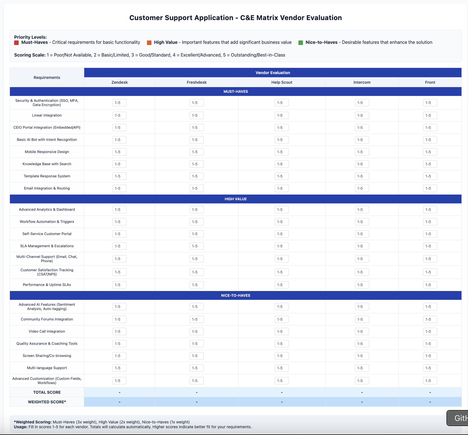This screenshot has width=468, height=435.
Task: Click the Help Scout column header
Action: click(x=282, y=82)
